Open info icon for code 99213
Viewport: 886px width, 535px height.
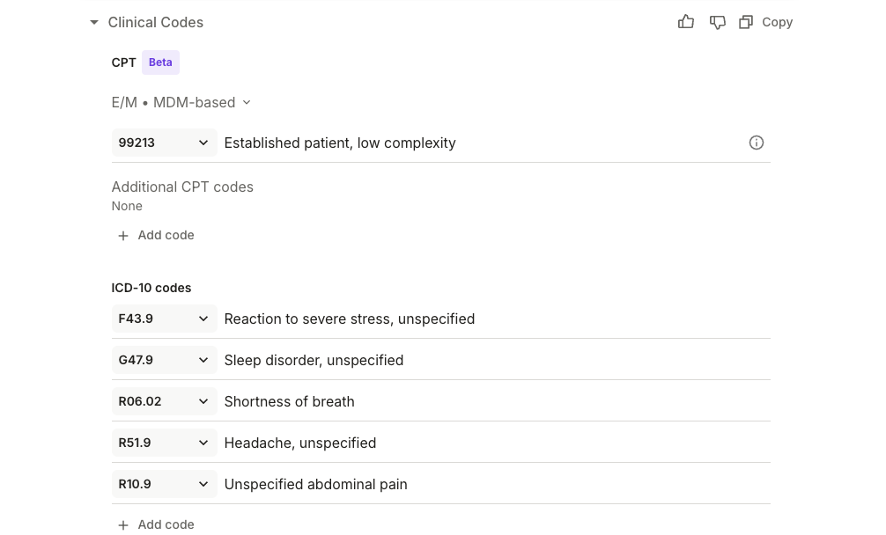(757, 143)
